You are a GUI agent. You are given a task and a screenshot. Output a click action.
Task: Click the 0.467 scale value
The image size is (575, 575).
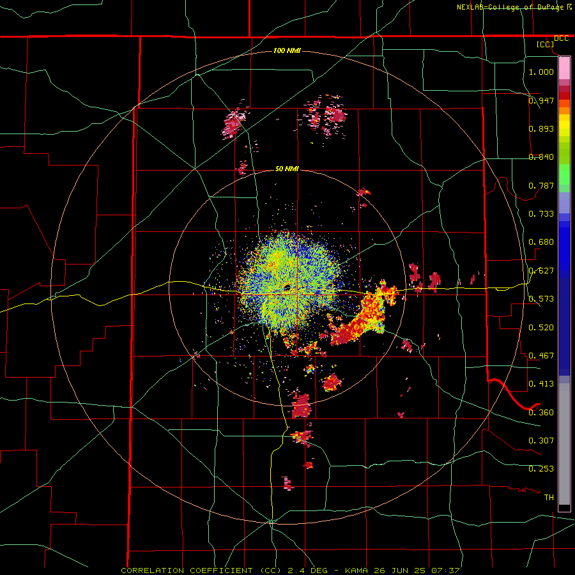[x=541, y=355]
